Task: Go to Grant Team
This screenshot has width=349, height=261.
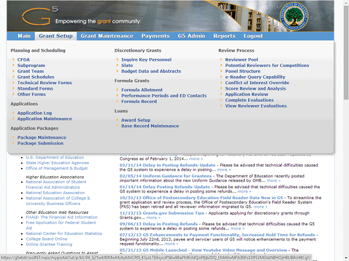Action: (x=31, y=71)
